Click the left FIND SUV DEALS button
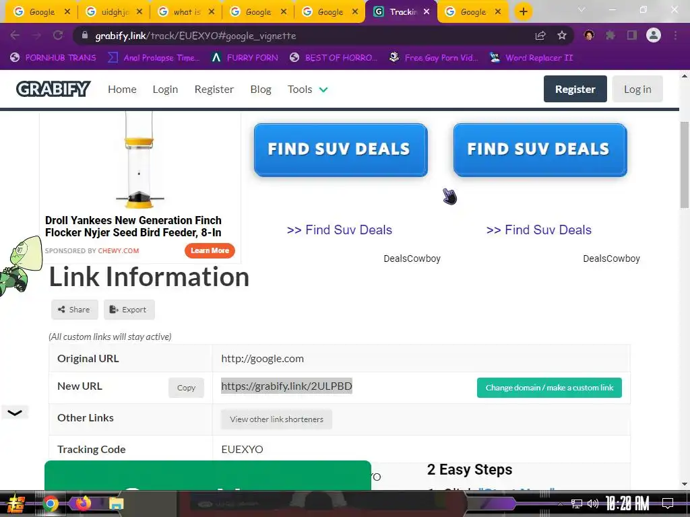690x517 pixels. click(x=340, y=150)
